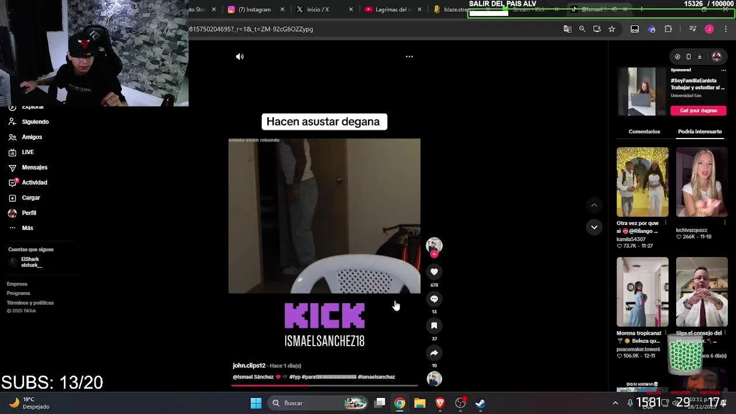Go to the previous video with up chevron
This screenshot has width=736, height=414.
click(x=594, y=205)
